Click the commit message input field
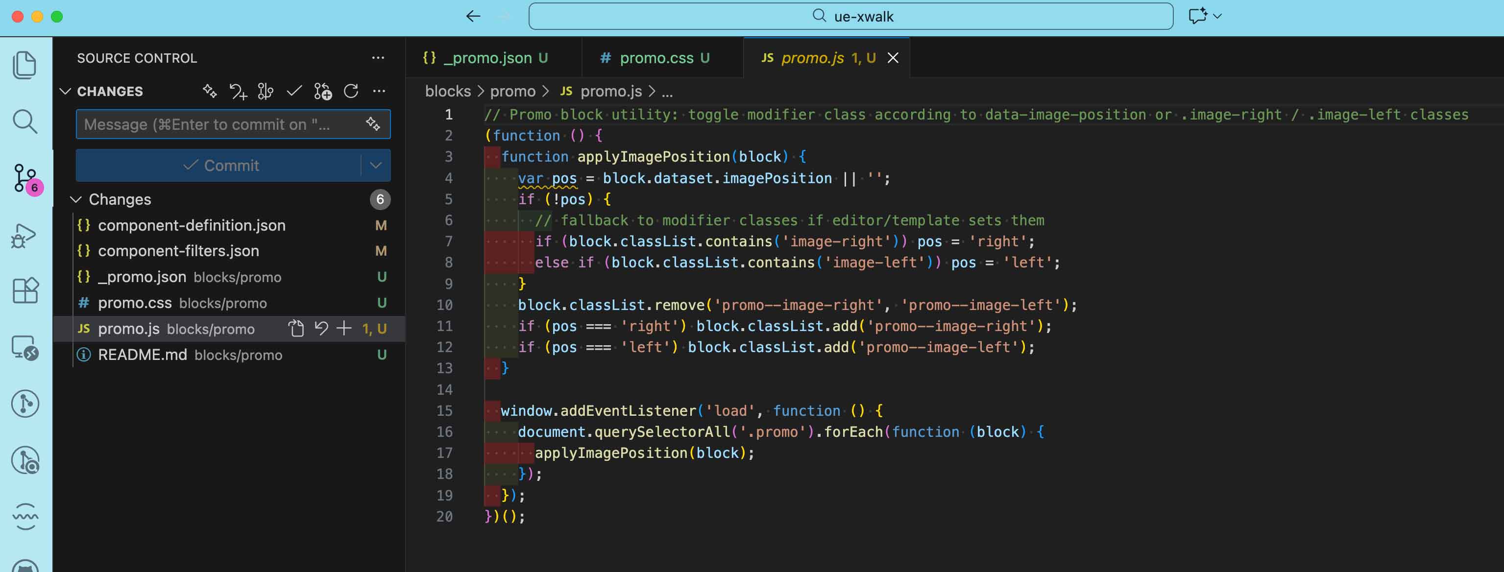Screen dimensions: 1504x572 point(222,124)
